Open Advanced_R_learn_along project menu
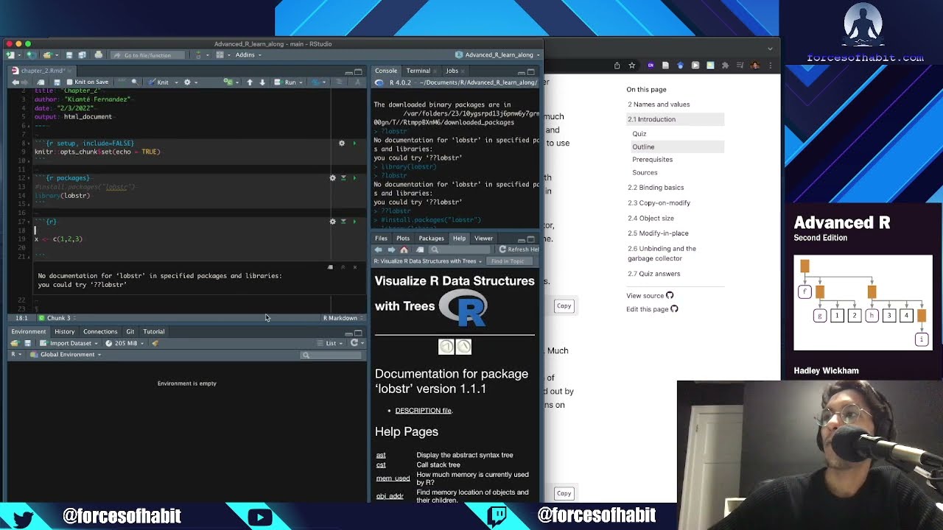This screenshot has width=943, height=530. pyautogui.click(x=498, y=55)
